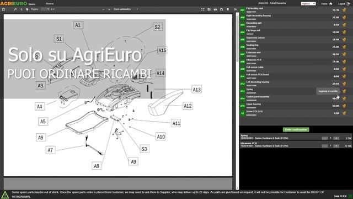The image size is (353, 199).
Task: Select the A05 green part badge
Action: click(x=243, y=39)
